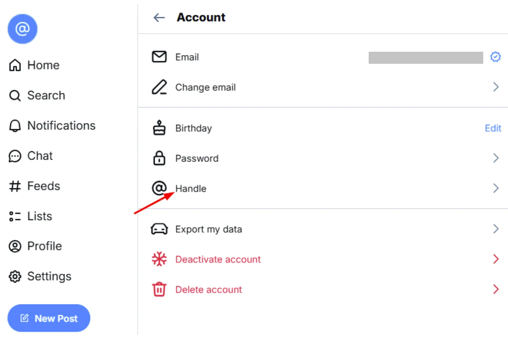Go back using the arrow icon
Screen dimensions: 508x337
click(x=159, y=17)
